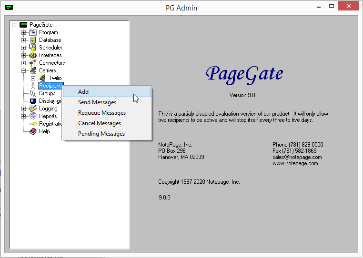This screenshot has height=258, width=363.
Task: Click the Scheduler clock icon
Action: coord(33,48)
